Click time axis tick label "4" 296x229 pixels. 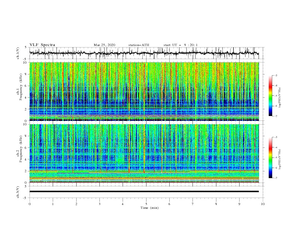123,204
